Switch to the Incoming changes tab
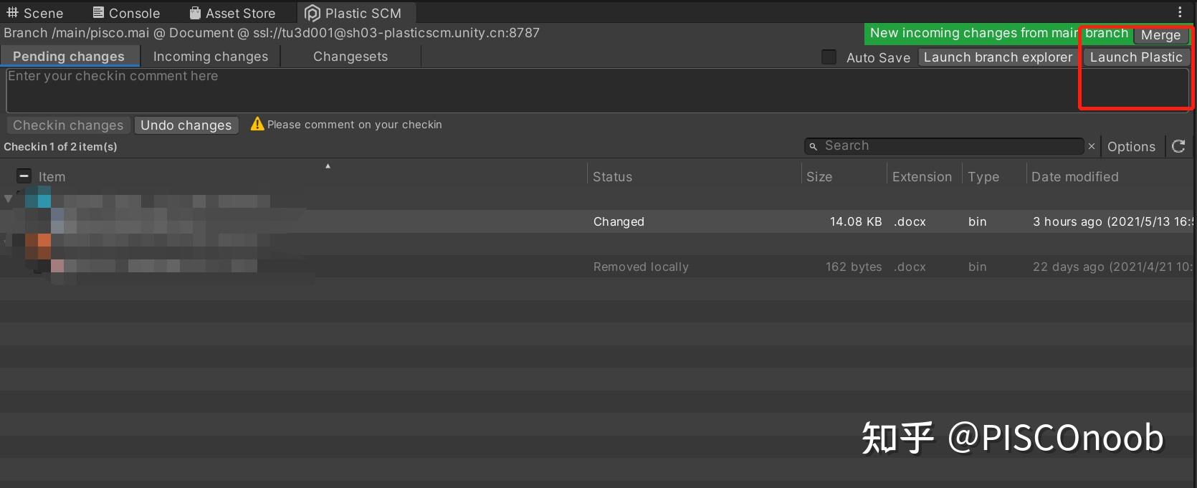Image resolution: width=1197 pixels, height=488 pixels. coord(210,56)
